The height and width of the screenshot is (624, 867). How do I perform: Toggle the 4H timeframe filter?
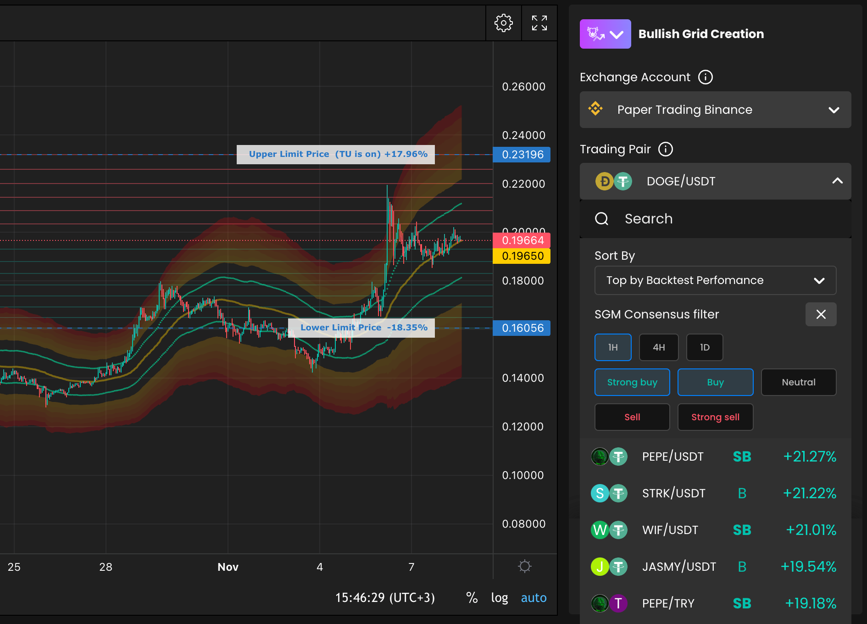659,347
